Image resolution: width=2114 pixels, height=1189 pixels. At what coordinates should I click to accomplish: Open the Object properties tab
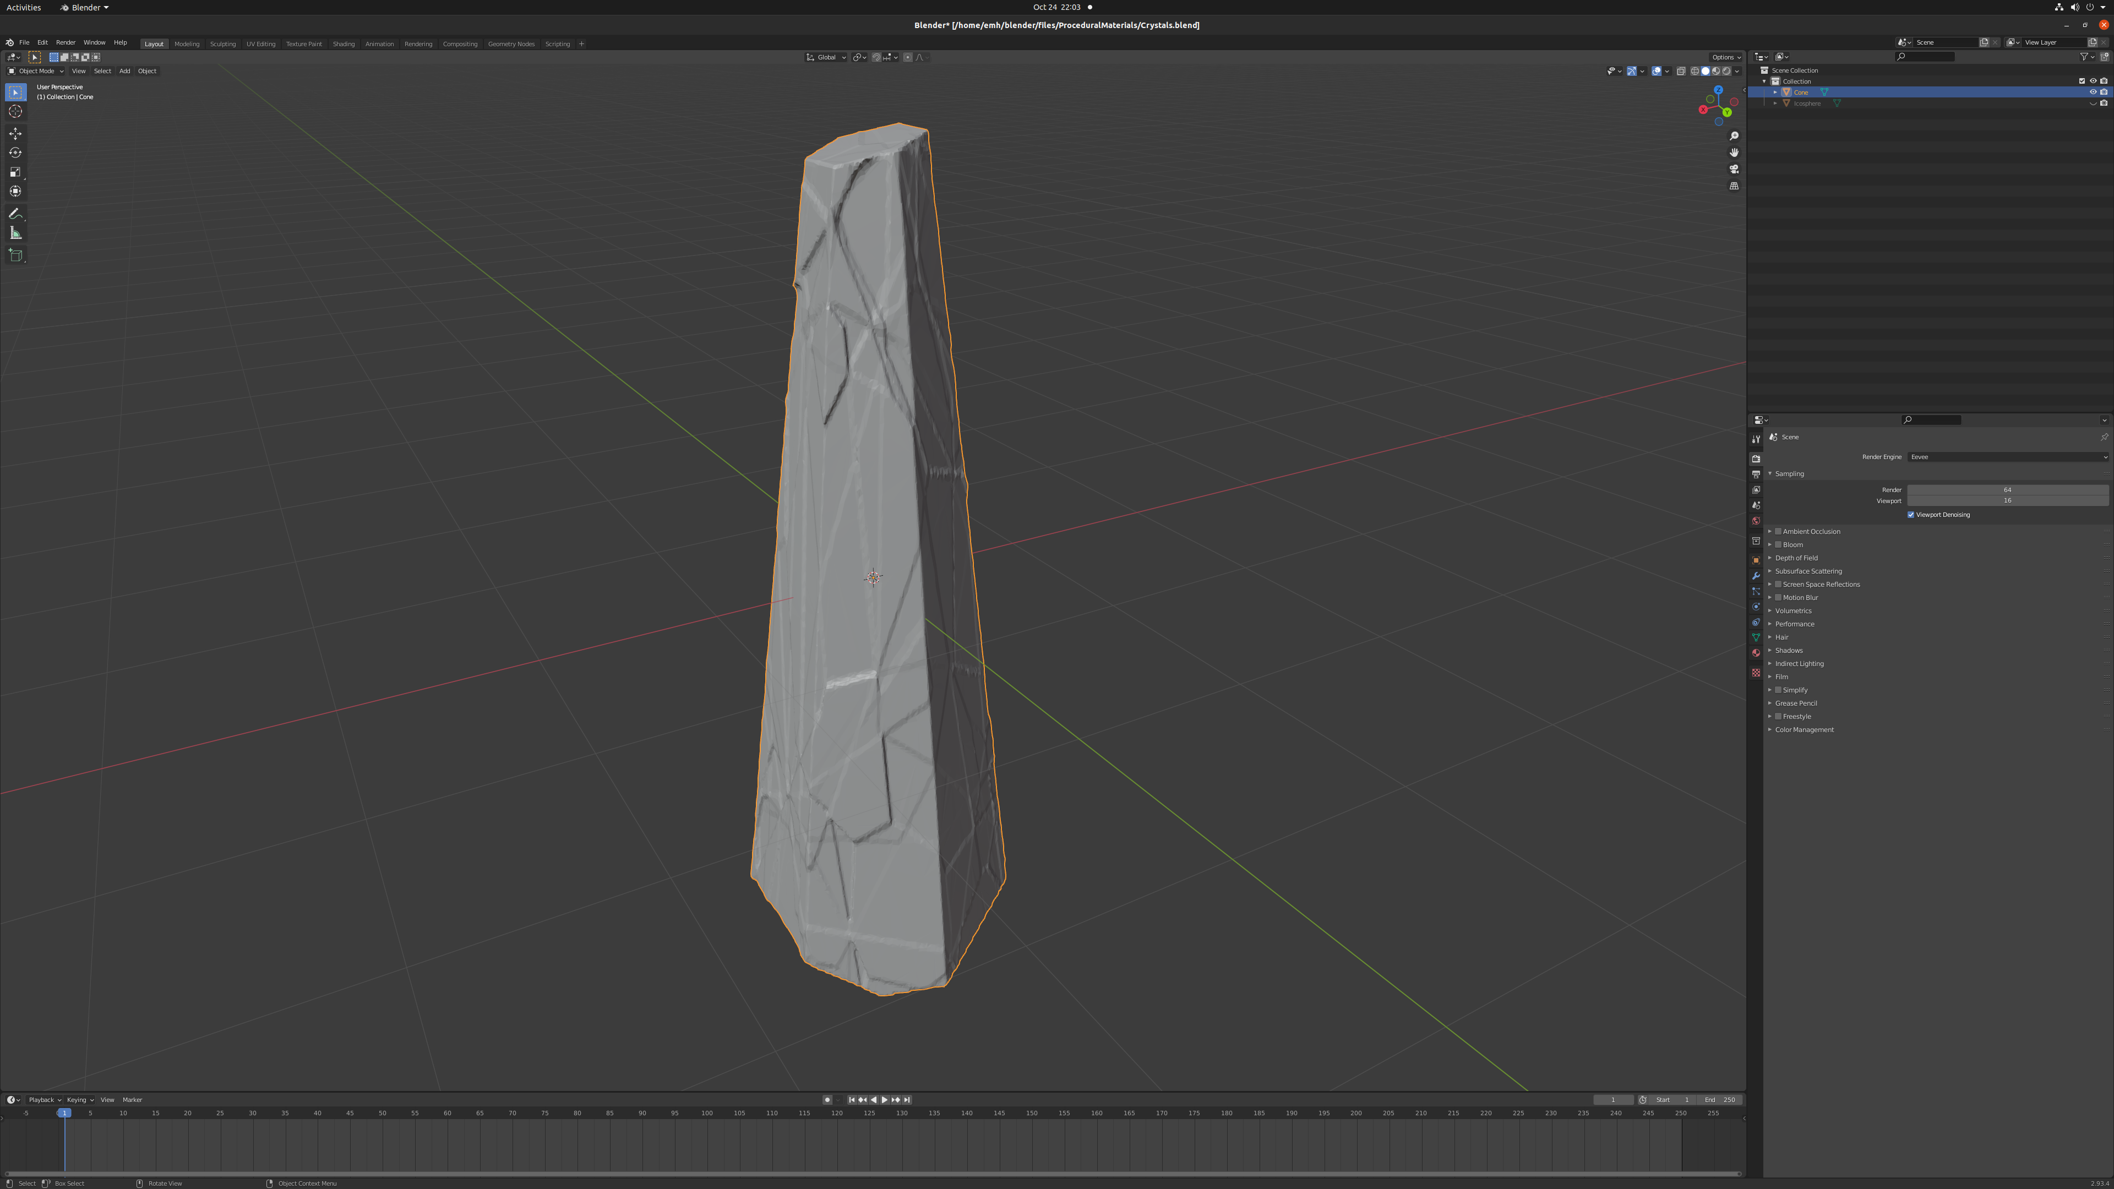pos(1756,560)
